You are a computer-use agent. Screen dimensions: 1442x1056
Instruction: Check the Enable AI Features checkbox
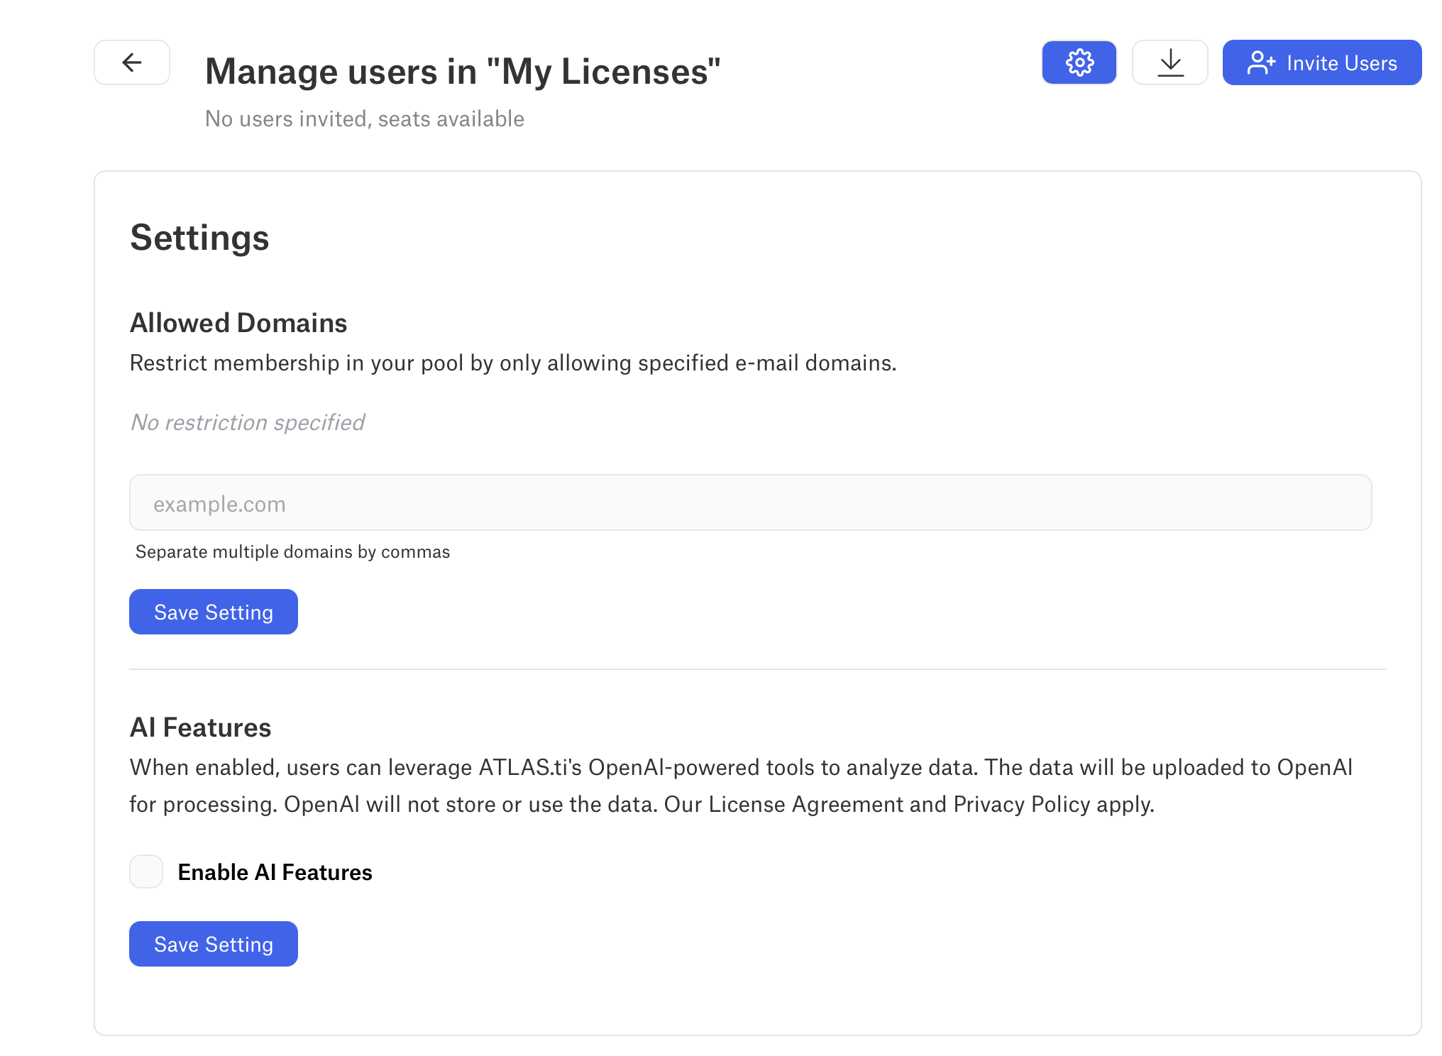click(146, 871)
